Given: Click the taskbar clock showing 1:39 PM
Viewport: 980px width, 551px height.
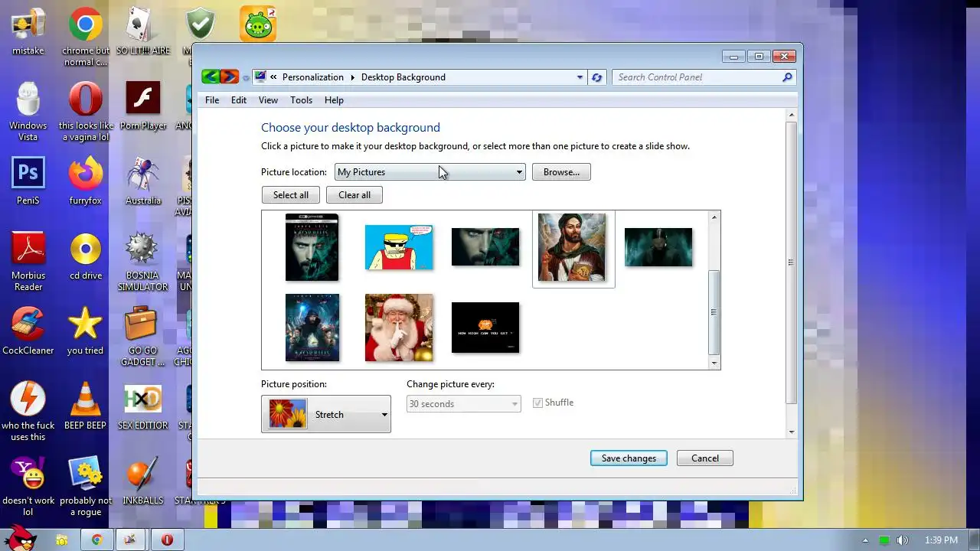Looking at the screenshot, I should tap(941, 540).
